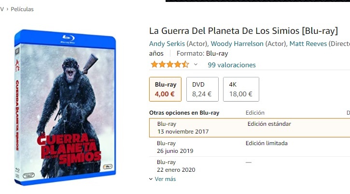This screenshot has width=350, height=194.
Task: Open Matt Reeves director link
Action: (308, 44)
